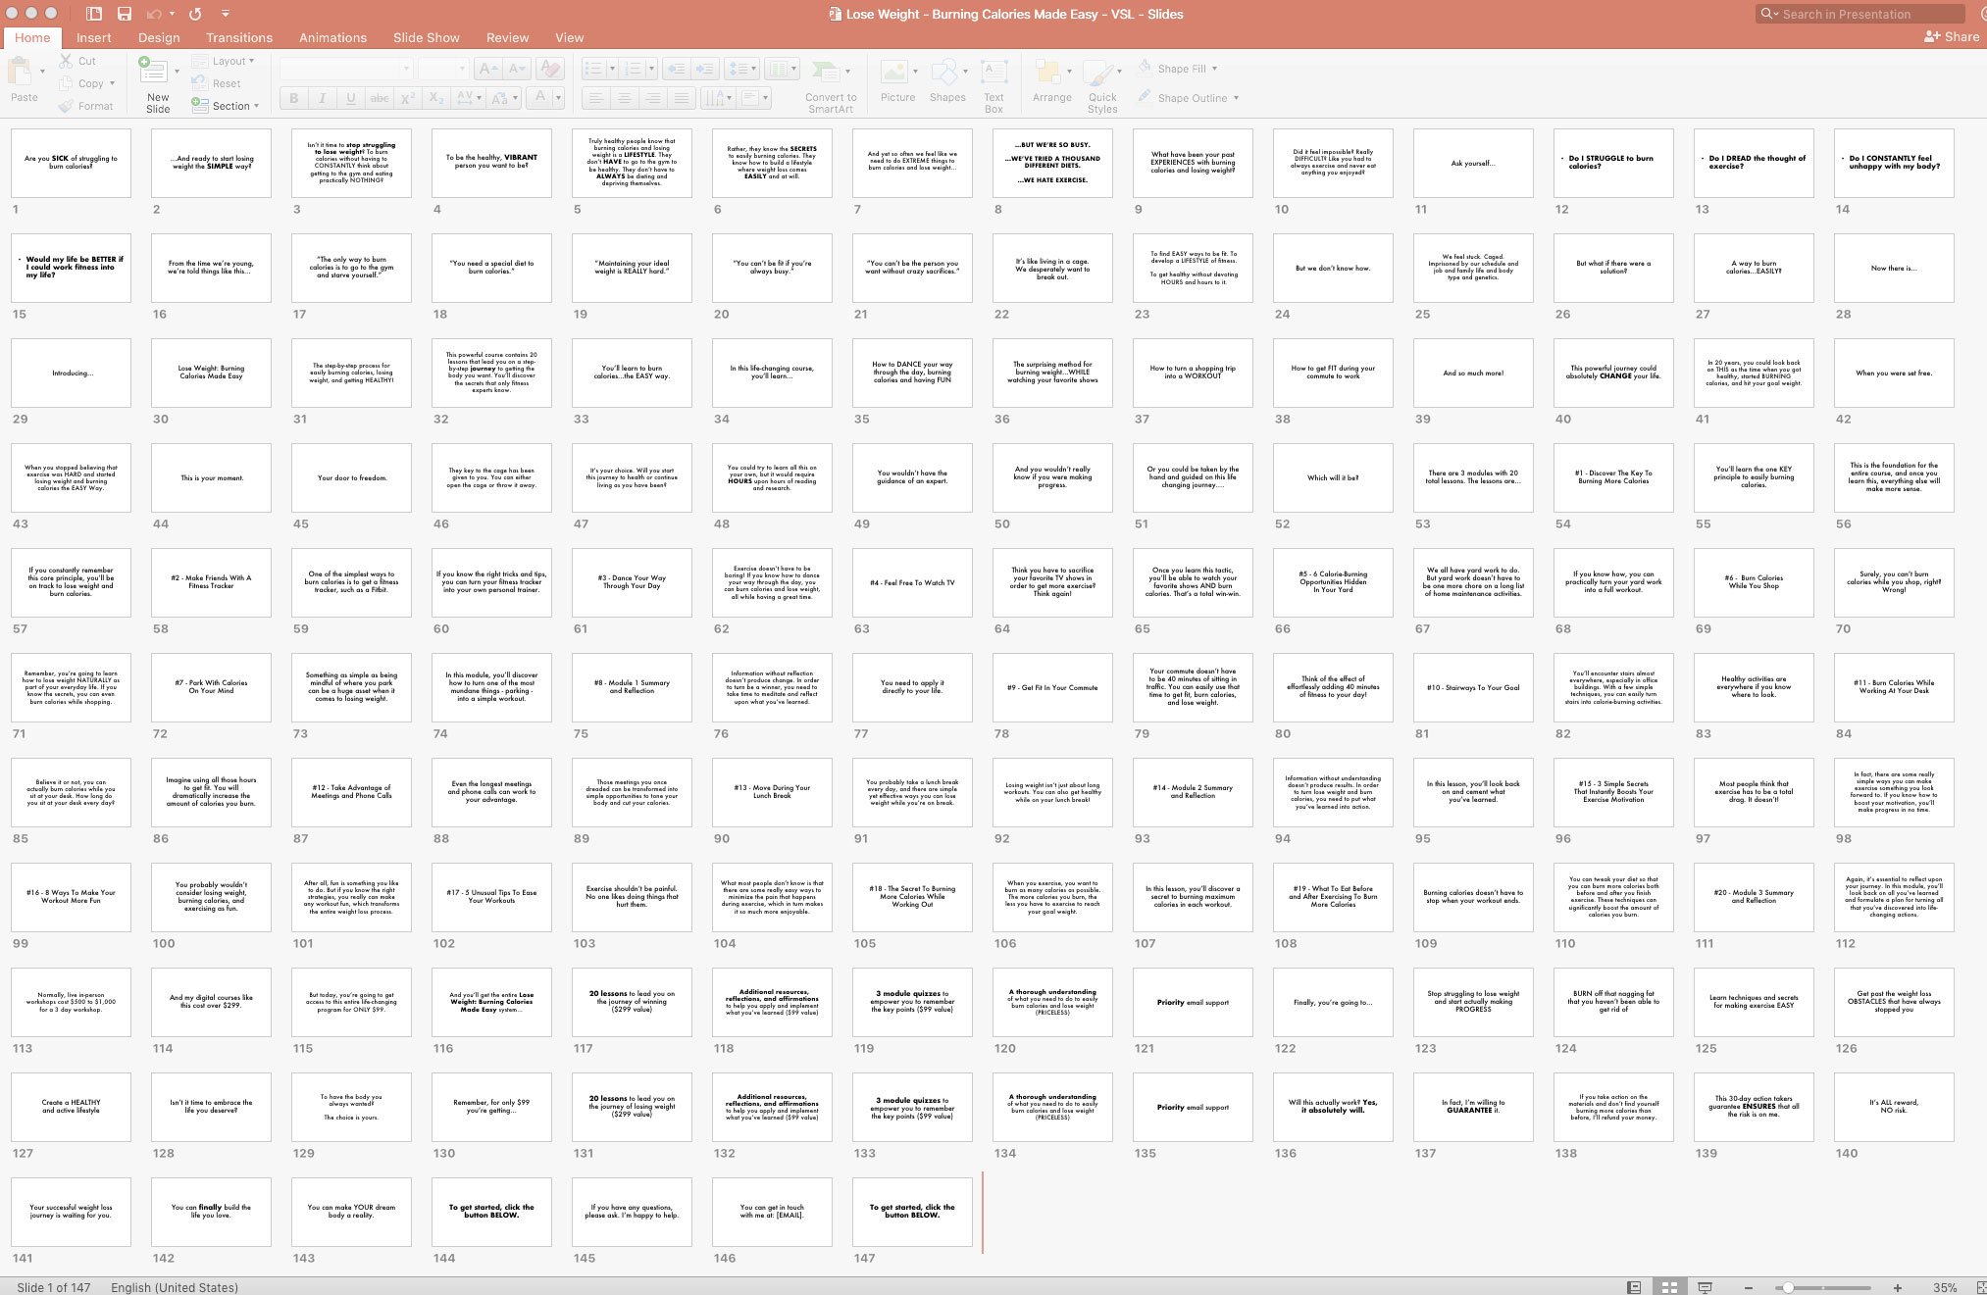The image size is (1987, 1295).
Task: Click the zoom in plus button
Action: (x=1898, y=1287)
